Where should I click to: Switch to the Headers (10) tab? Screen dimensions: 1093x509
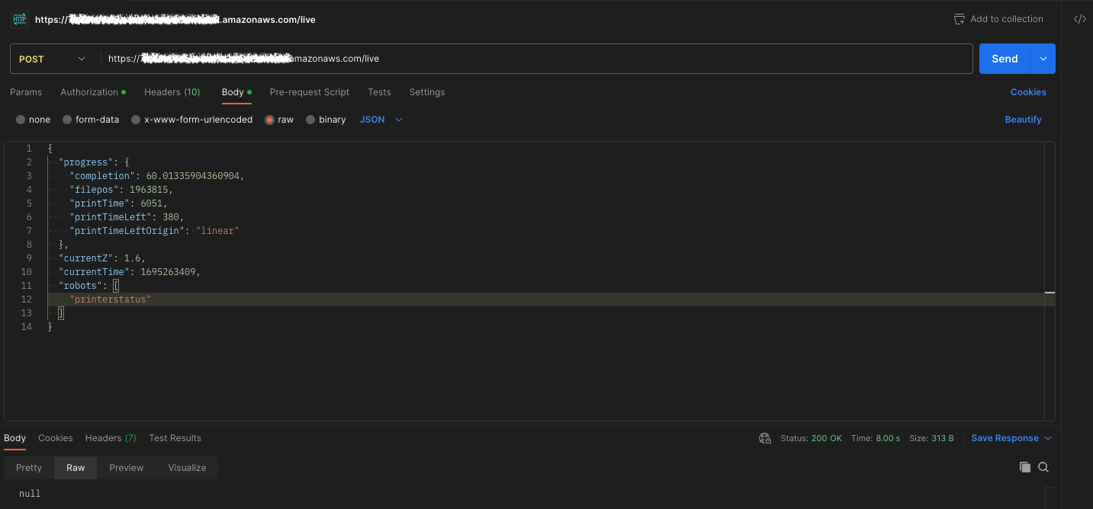click(x=172, y=92)
